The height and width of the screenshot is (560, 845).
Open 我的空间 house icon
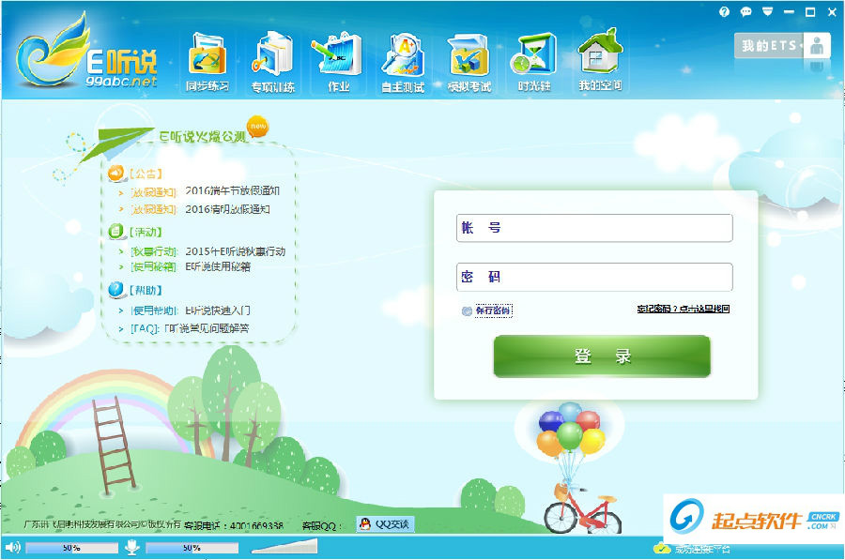[600, 62]
